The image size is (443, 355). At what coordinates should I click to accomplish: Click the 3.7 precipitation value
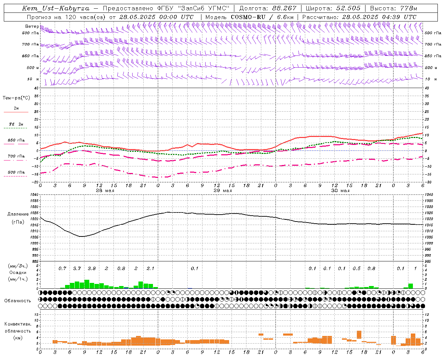coord(77,269)
